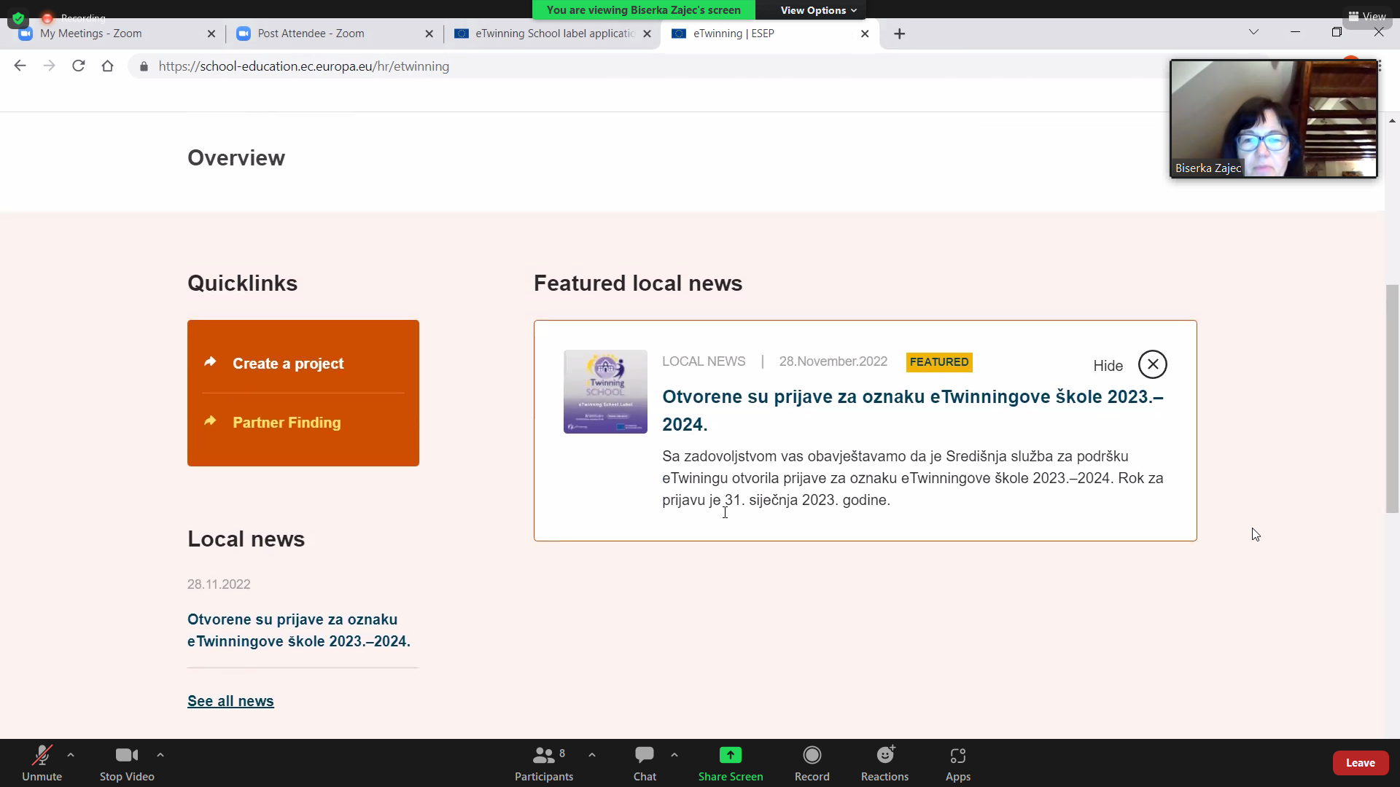Click the Hide text label
The image size is (1400, 787).
click(1108, 366)
